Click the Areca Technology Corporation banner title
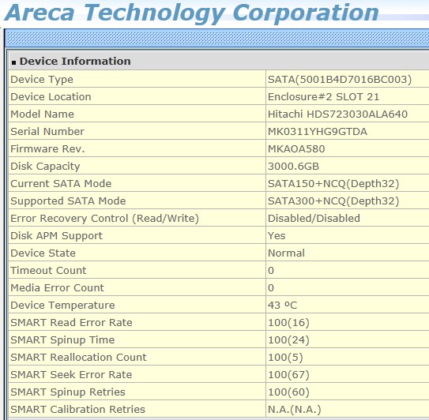Image resolution: width=429 pixels, height=420 pixels. coord(192,13)
